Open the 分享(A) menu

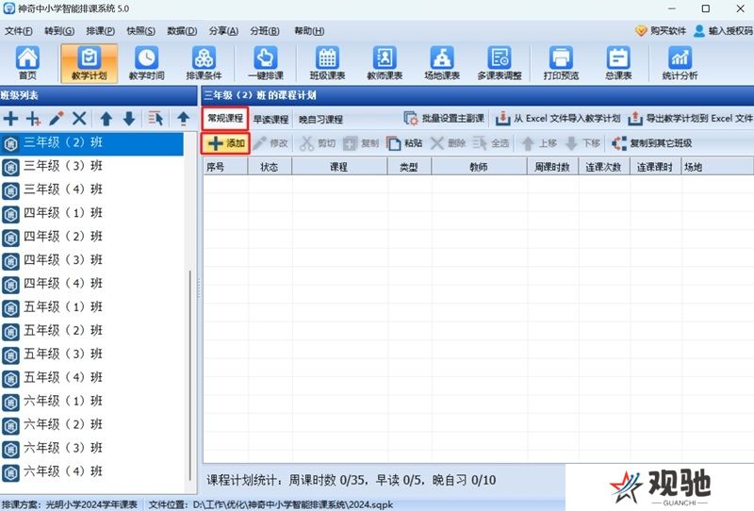223,31
